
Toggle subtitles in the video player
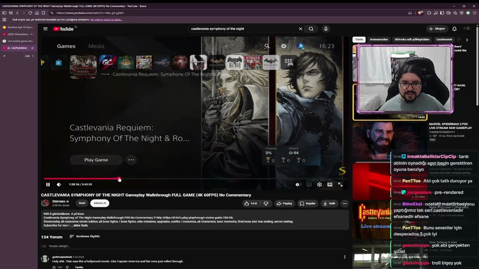(x=309, y=185)
